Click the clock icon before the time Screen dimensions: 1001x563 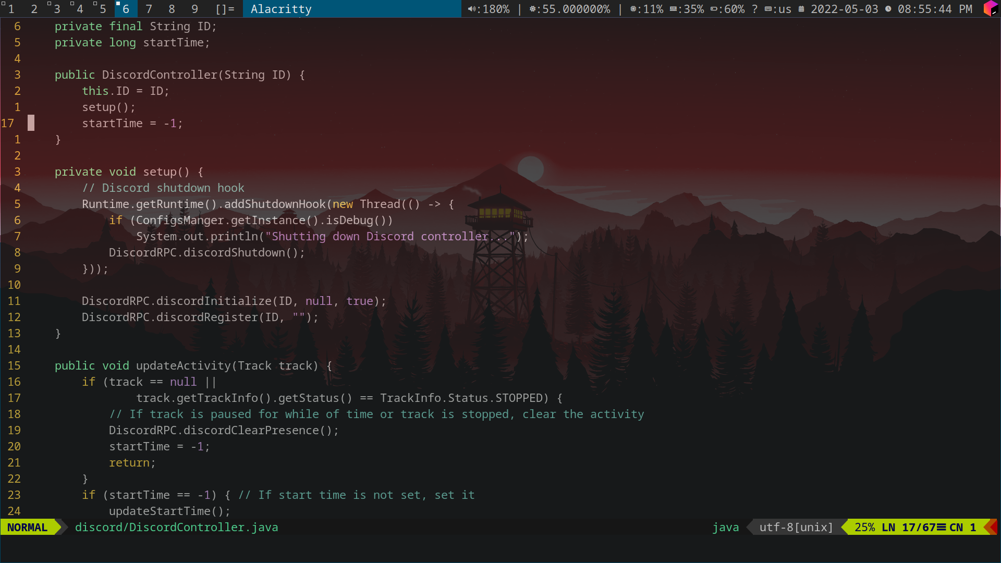tap(888, 9)
